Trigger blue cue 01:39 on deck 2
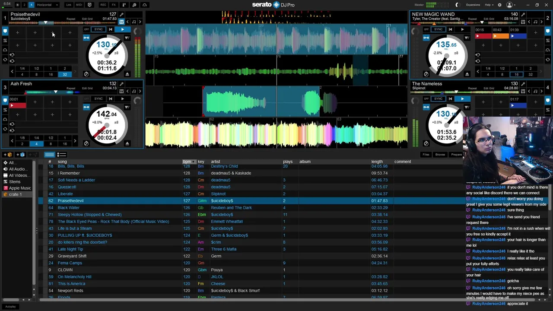 (518, 36)
